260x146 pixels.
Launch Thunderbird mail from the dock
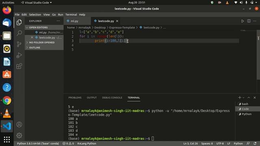pos(7,23)
